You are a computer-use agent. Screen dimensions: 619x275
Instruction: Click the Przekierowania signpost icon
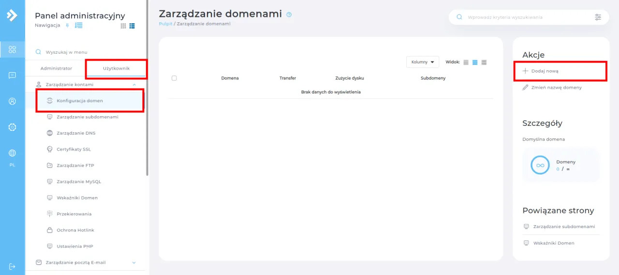(x=49, y=214)
